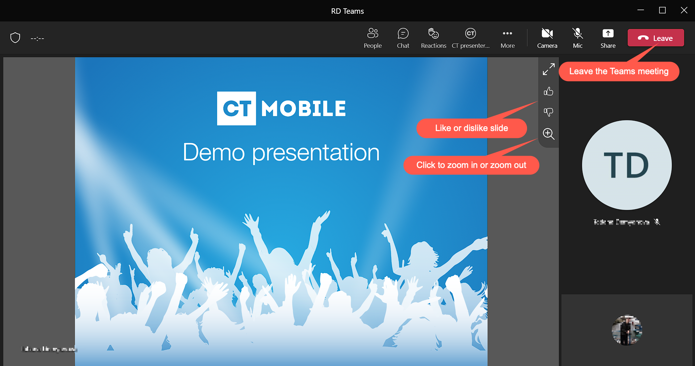
Task: Click the muted mic icon beside the participant name
Action: 657,222
